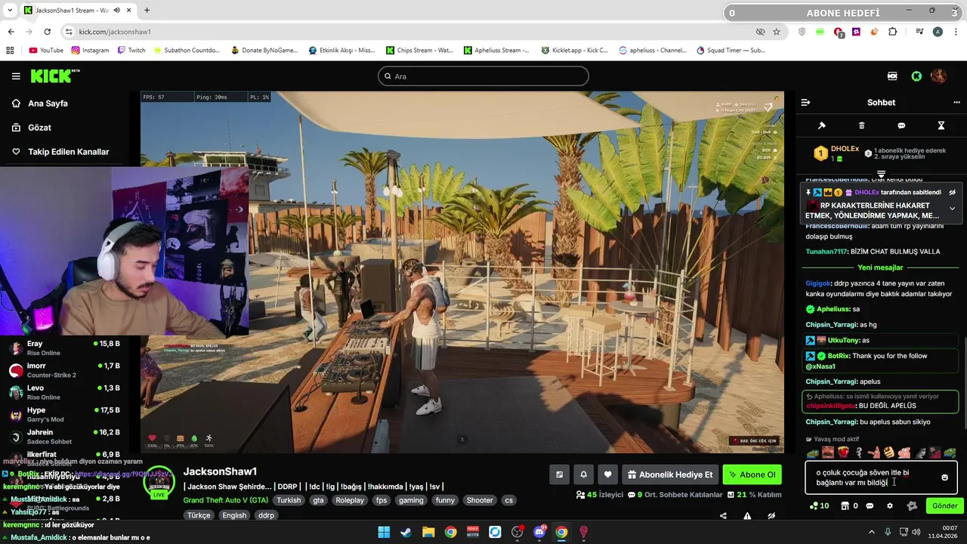This screenshot has height=544, width=967.
Task: Click the Kick logo
Action: click(54, 76)
